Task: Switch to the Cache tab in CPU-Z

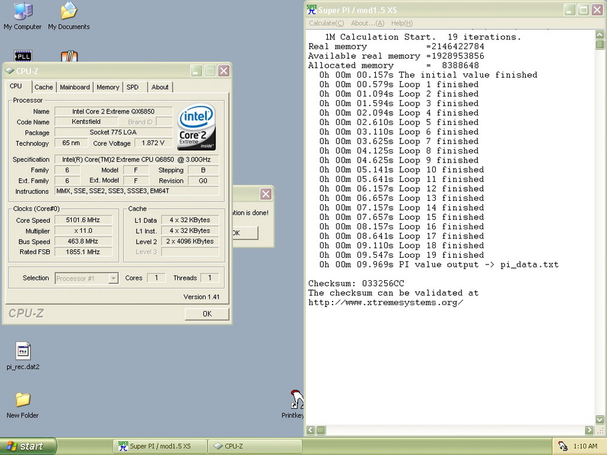Action: (44, 87)
